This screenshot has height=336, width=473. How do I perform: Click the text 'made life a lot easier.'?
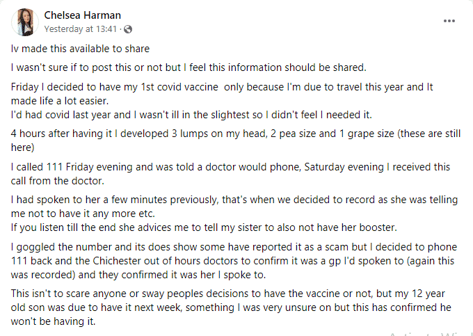[x=60, y=101]
